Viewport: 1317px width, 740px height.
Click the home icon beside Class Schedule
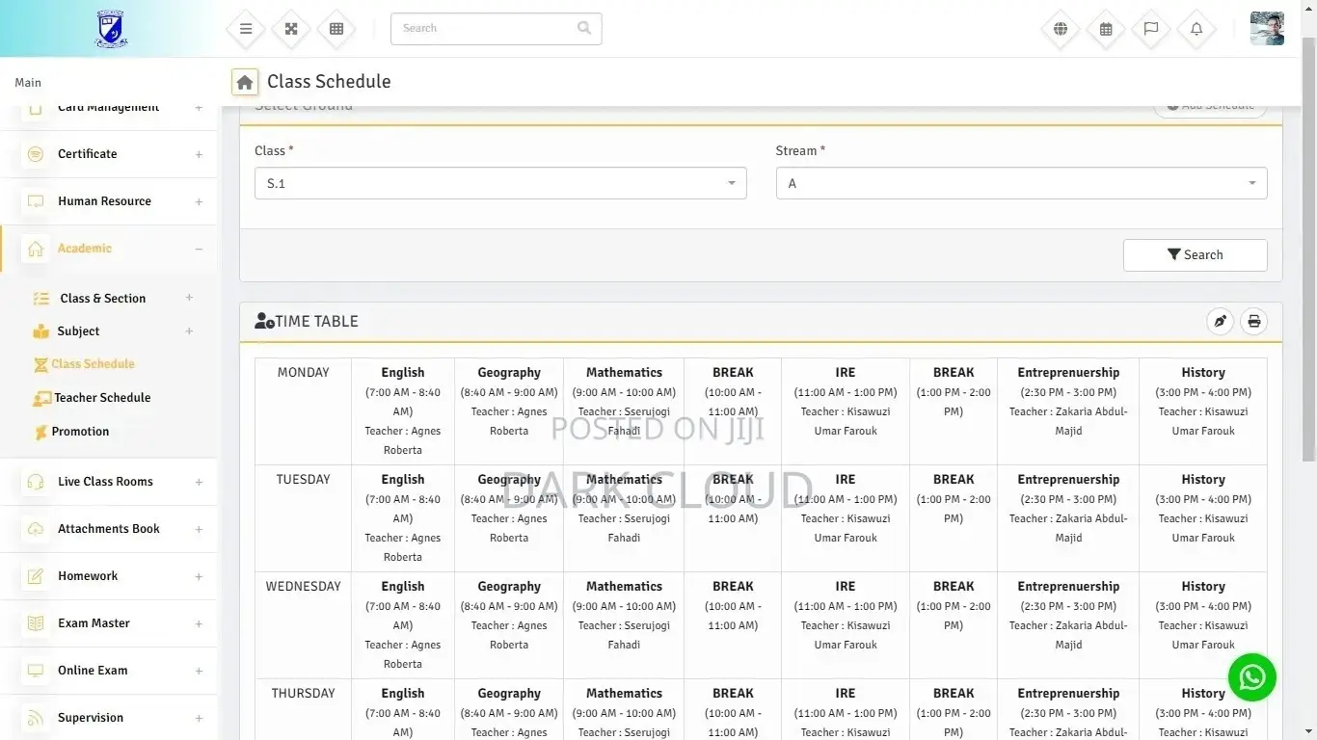[245, 82]
